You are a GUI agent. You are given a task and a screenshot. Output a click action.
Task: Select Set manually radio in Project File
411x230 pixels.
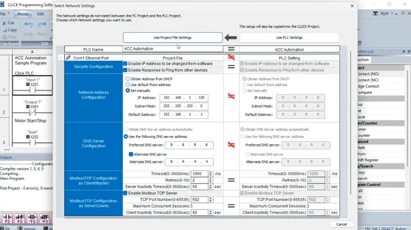127,90
